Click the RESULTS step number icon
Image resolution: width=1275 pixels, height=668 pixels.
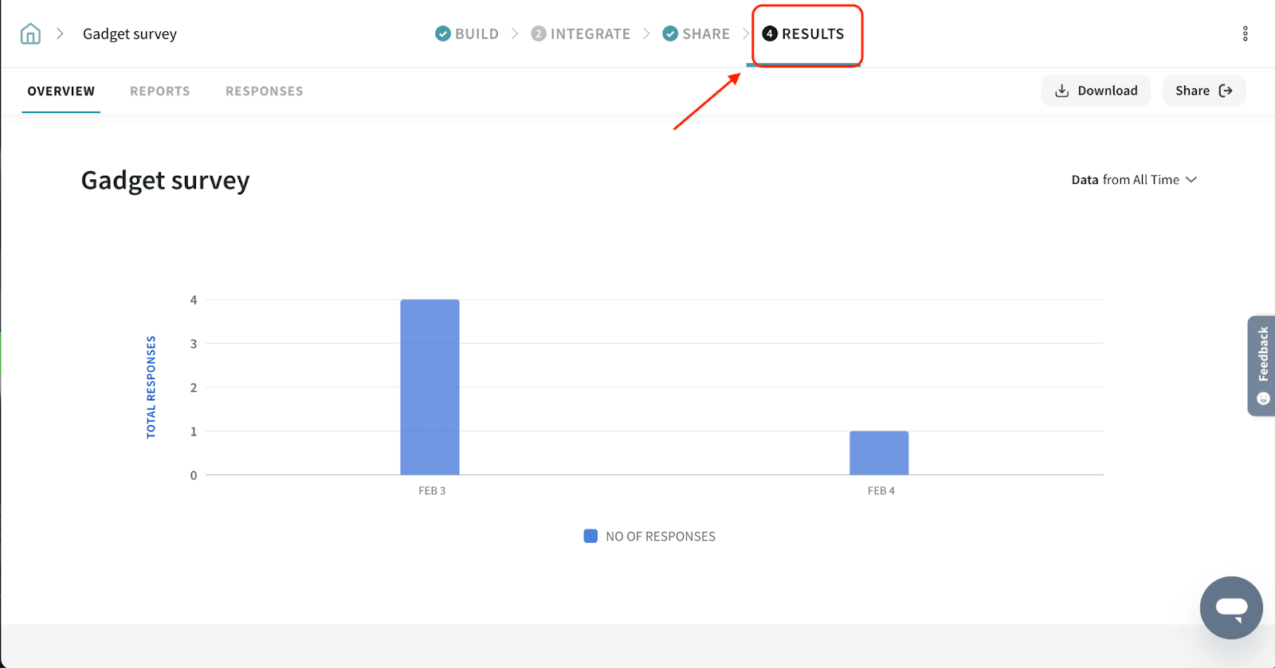click(x=770, y=33)
